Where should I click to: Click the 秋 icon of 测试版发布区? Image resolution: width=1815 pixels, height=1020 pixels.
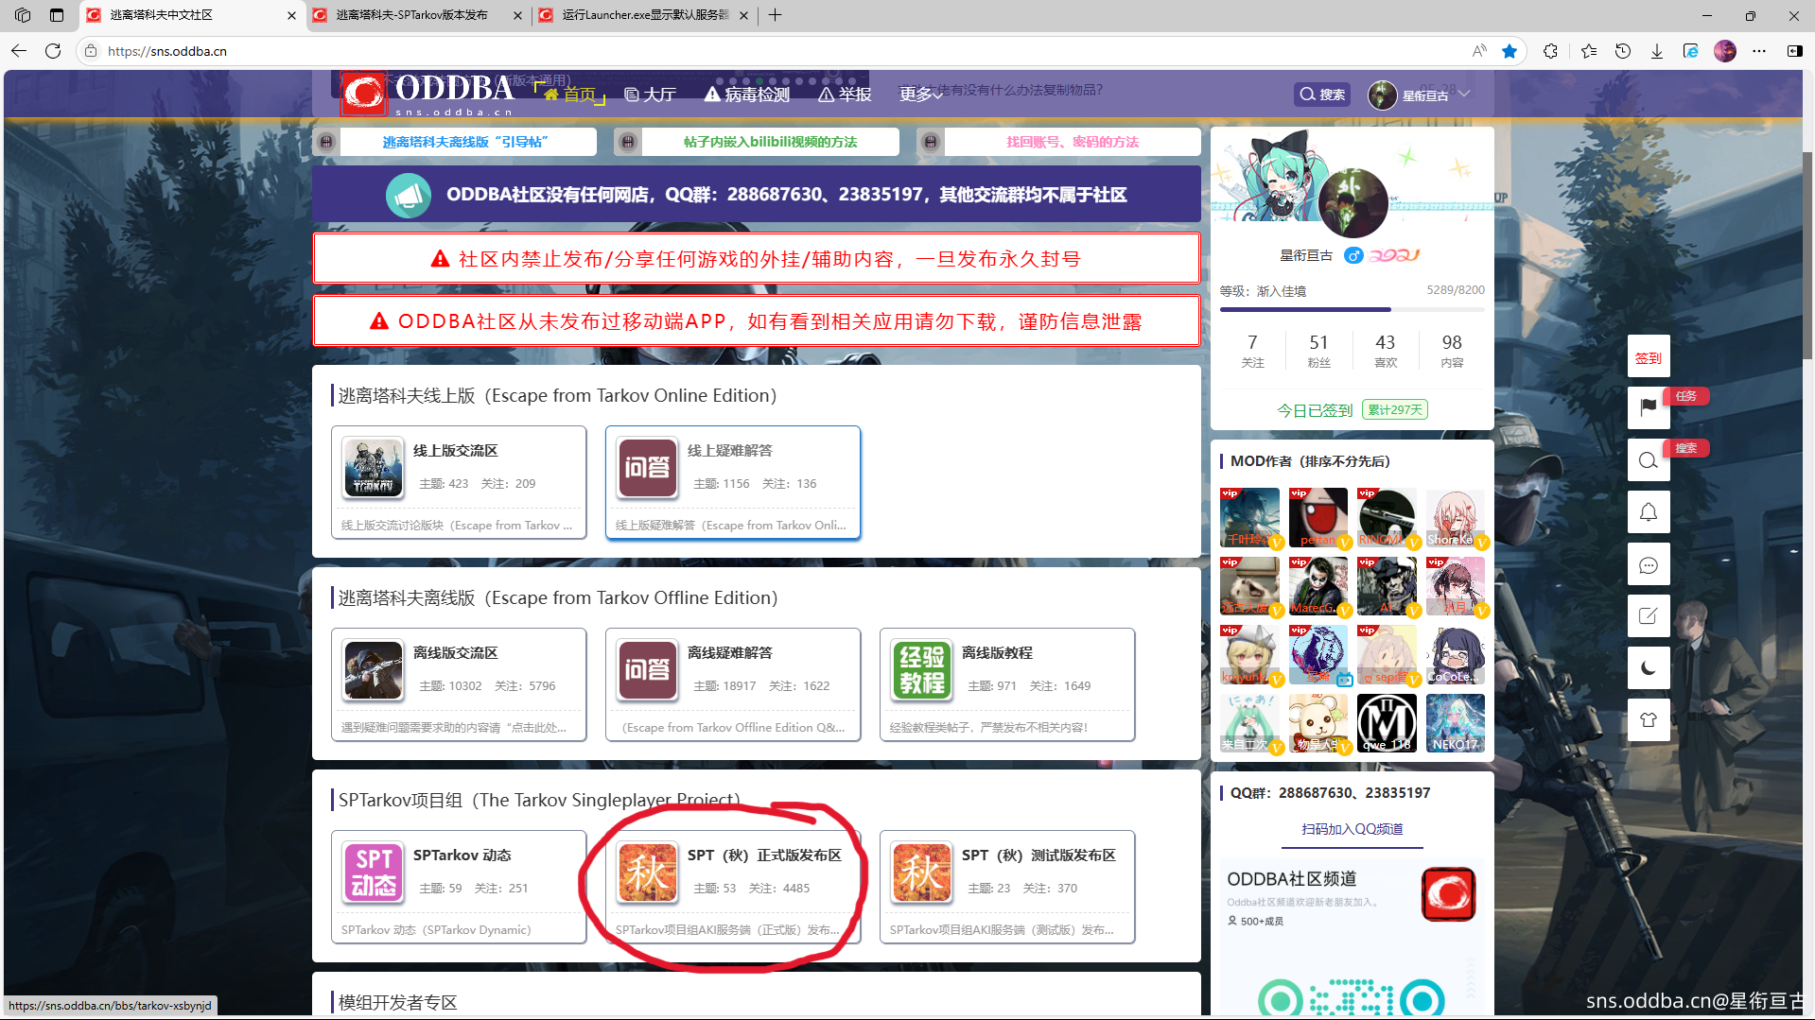pos(921,872)
